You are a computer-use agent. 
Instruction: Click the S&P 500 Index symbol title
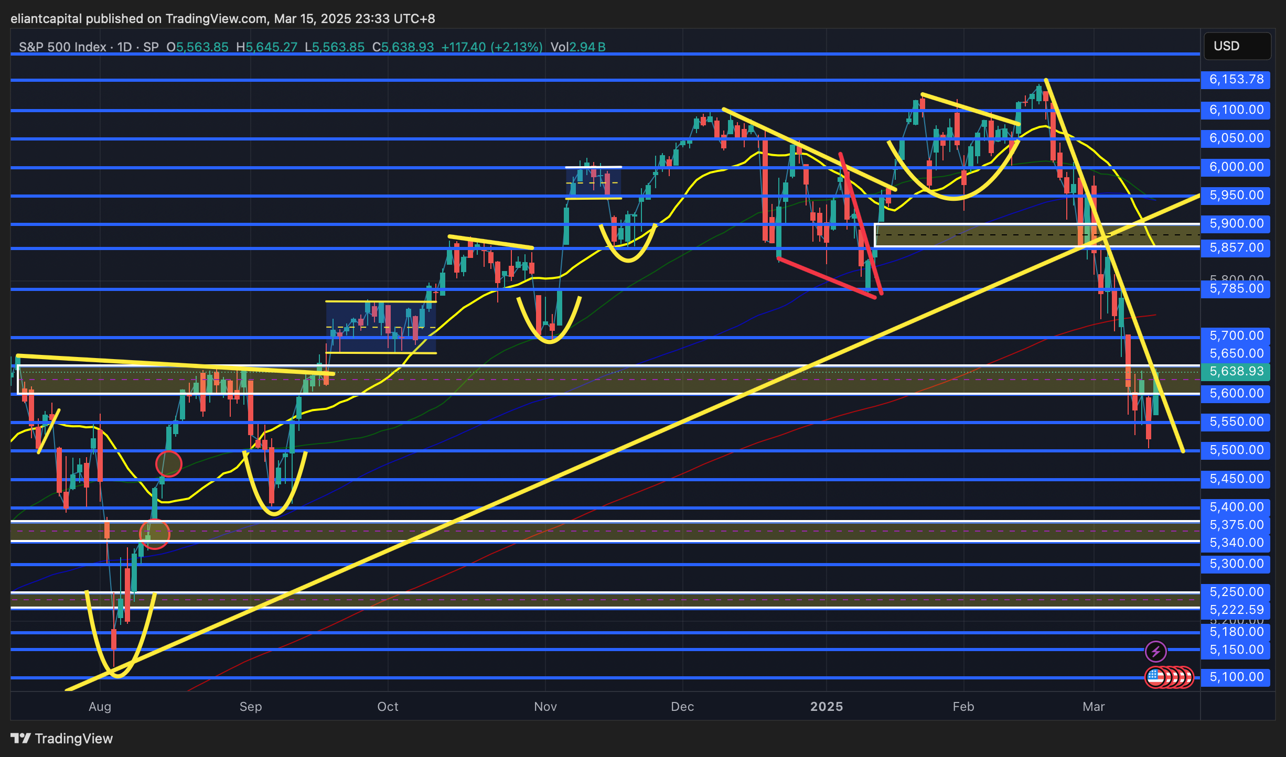click(62, 47)
